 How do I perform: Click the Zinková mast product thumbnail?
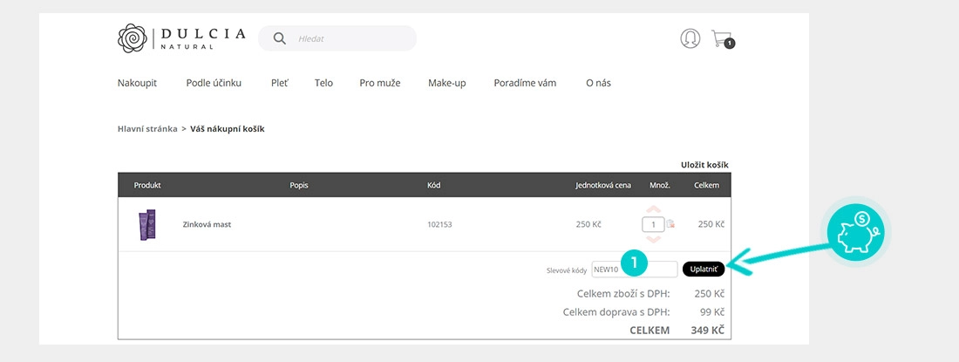coord(146,224)
